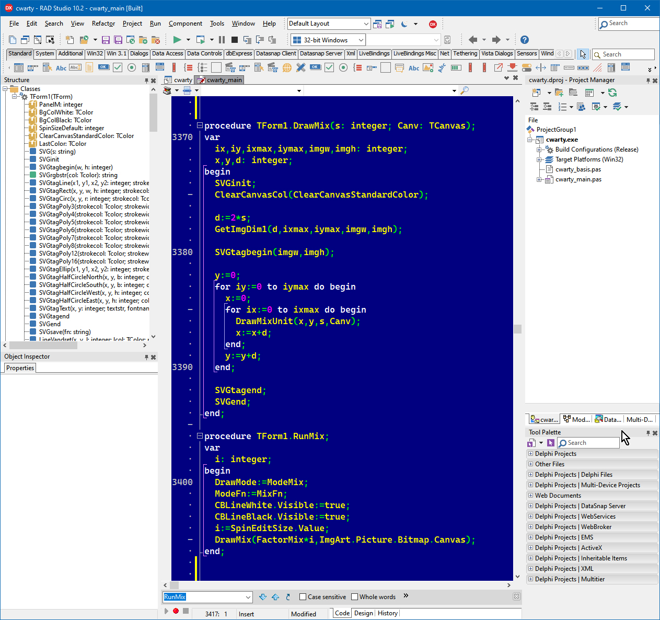Switch to Design view tab
The image size is (660, 620).
tap(364, 613)
